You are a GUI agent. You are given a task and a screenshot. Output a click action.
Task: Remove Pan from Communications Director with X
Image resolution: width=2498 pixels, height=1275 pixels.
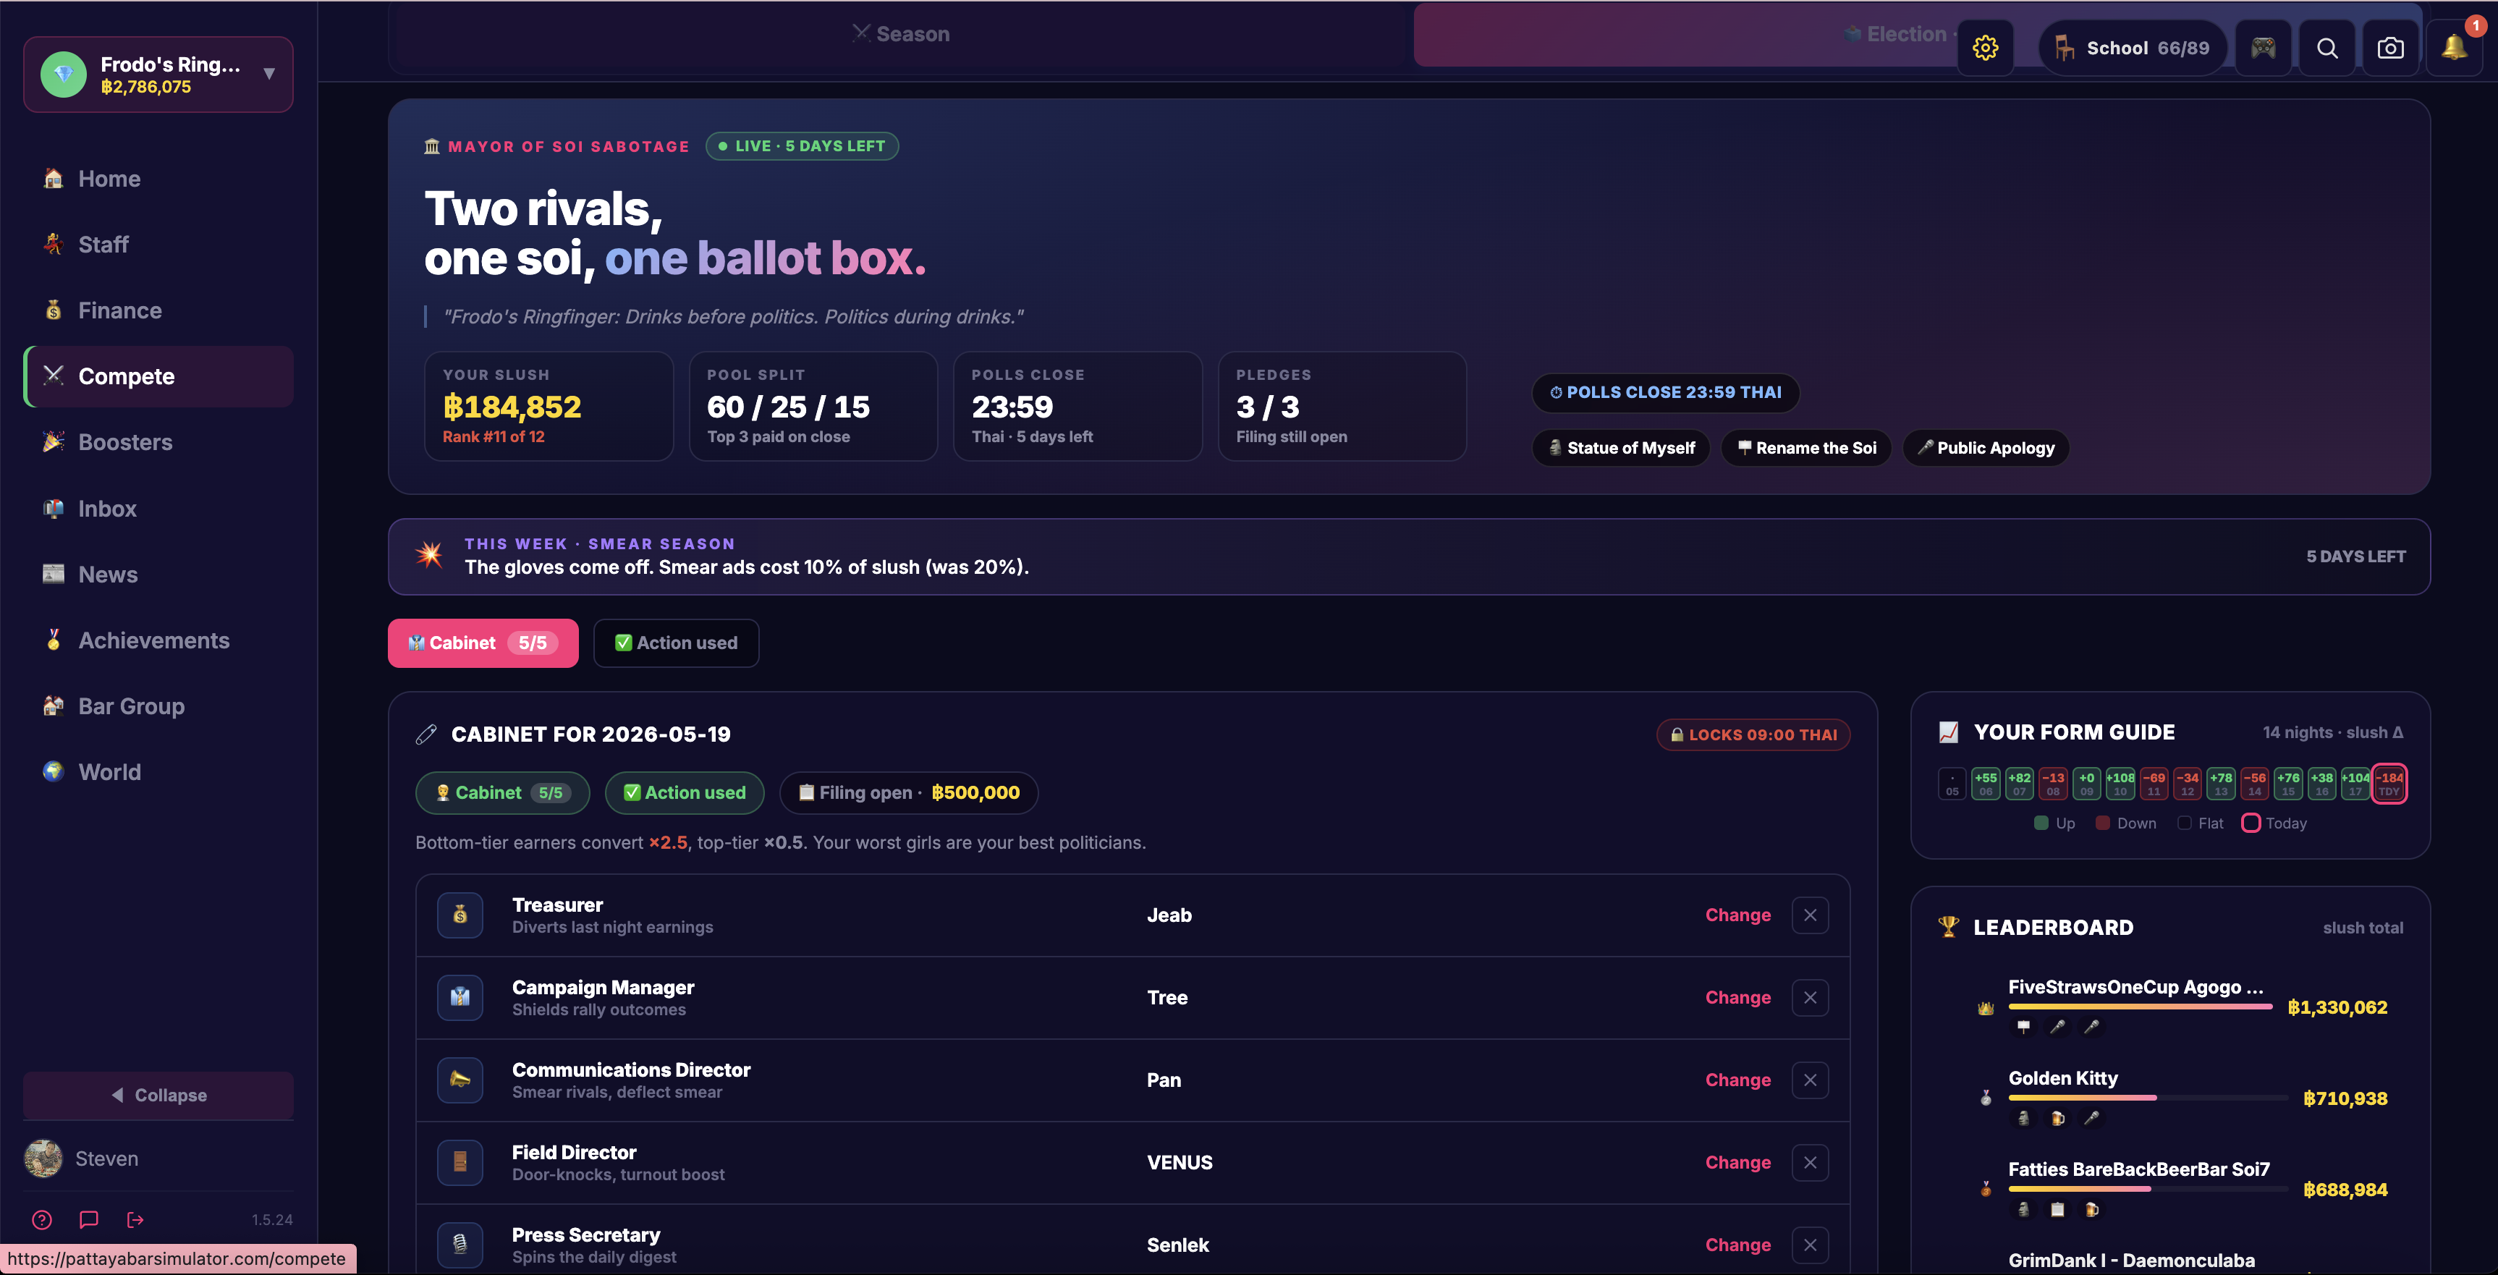tap(1811, 1080)
